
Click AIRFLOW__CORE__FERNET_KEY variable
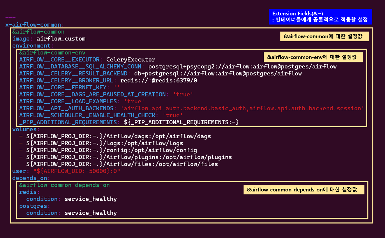click(63, 88)
